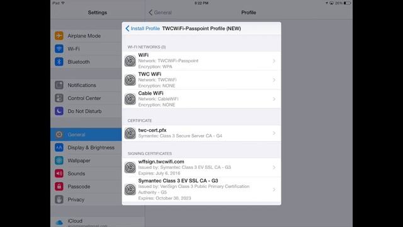Select 'Expires: October 30, 2023' text
Image resolution: width=403 pixels, height=227 pixels.
[x=164, y=198]
